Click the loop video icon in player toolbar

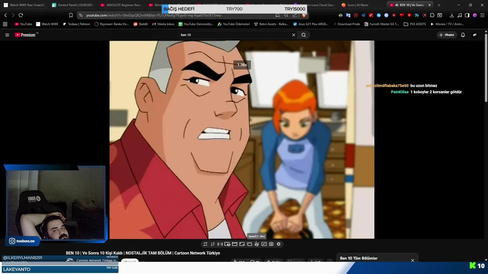tap(205, 244)
